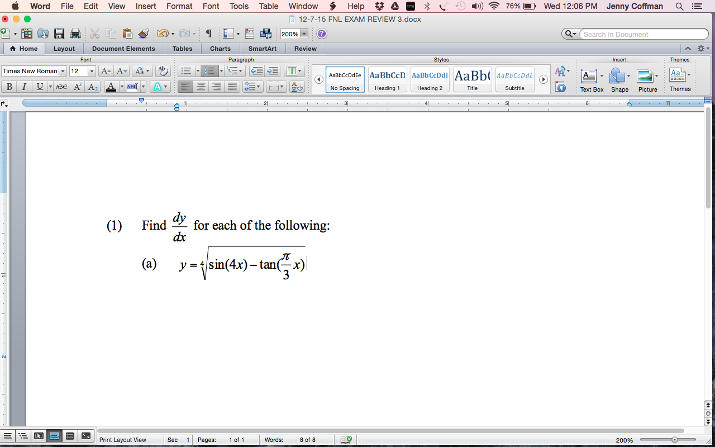This screenshot has height=447, width=715.
Task: Open the 200% zoom dropdown in toolbar
Action: point(304,34)
